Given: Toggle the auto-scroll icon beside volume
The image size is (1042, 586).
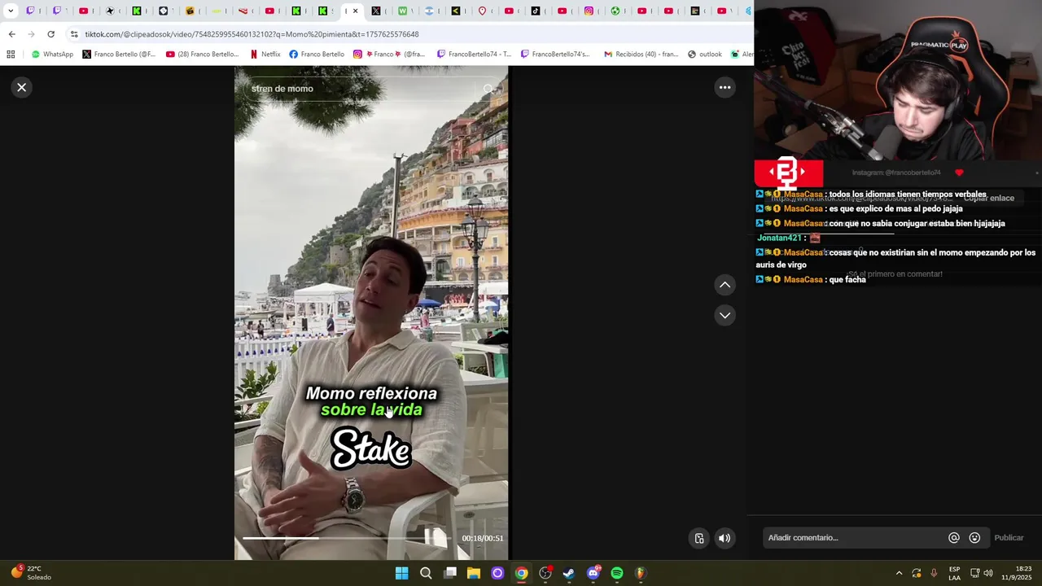Looking at the screenshot, I should point(699,538).
